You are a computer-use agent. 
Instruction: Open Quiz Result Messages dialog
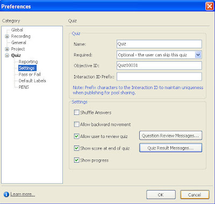(x=170, y=148)
